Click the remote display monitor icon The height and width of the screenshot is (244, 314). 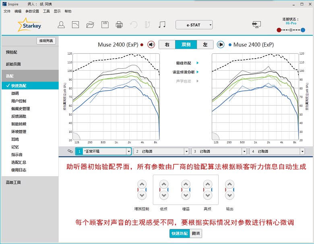pos(256,25)
